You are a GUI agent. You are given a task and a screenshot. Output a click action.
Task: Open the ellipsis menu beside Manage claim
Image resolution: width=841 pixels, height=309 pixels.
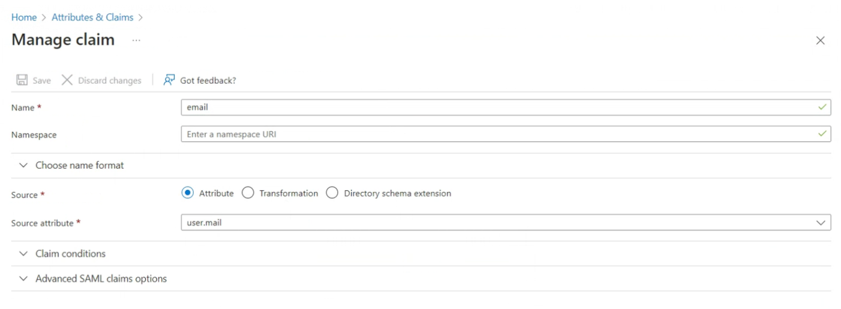tap(136, 40)
